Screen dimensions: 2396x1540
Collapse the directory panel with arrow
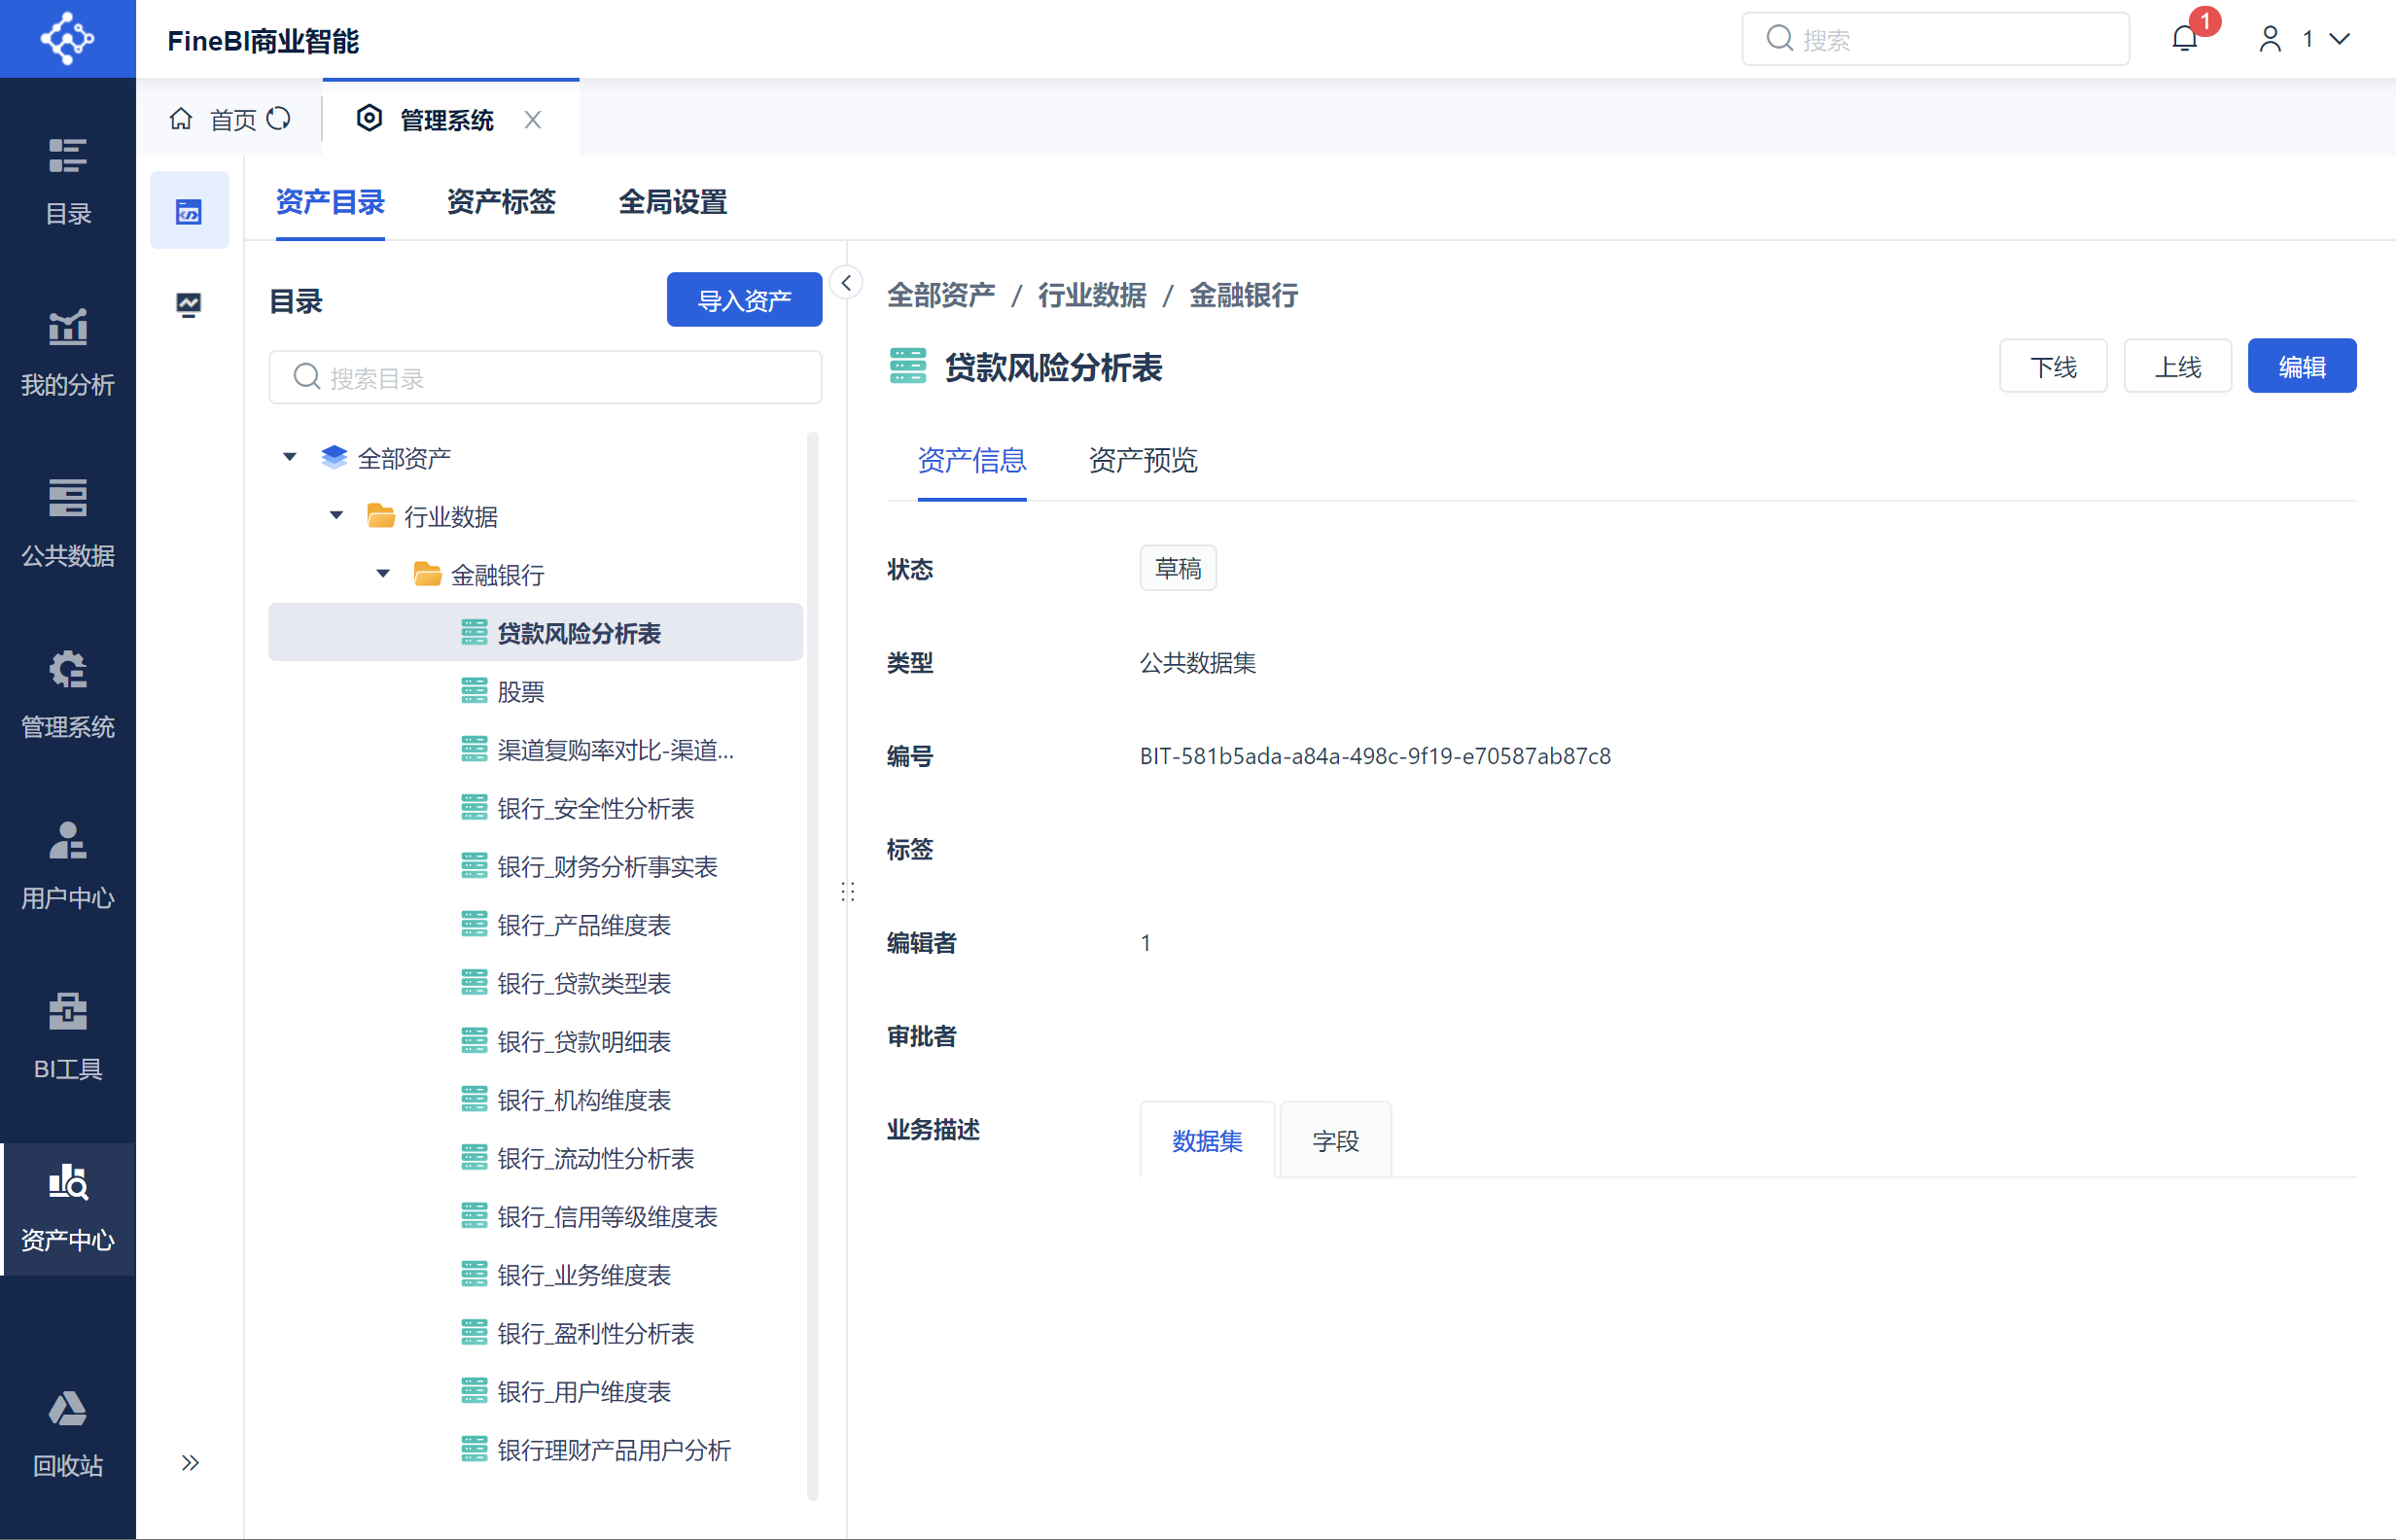(x=846, y=283)
